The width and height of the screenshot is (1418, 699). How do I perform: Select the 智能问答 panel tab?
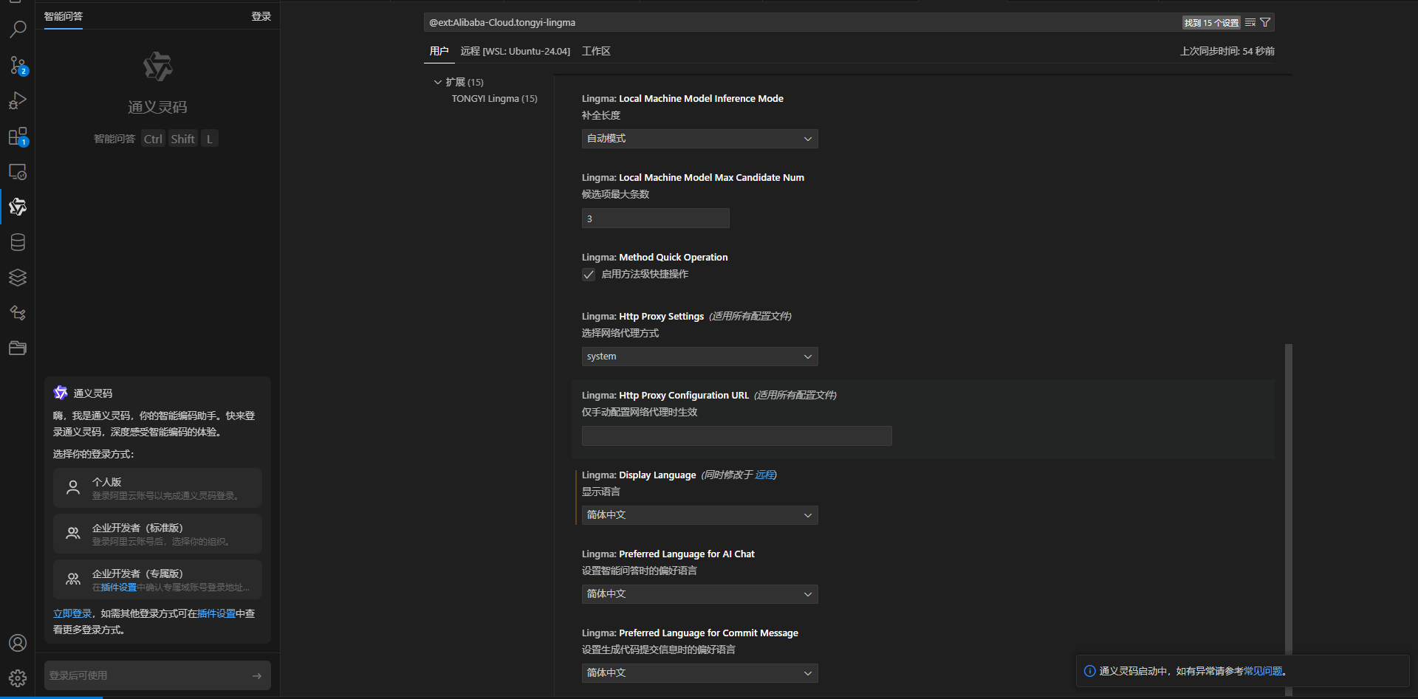pos(64,16)
